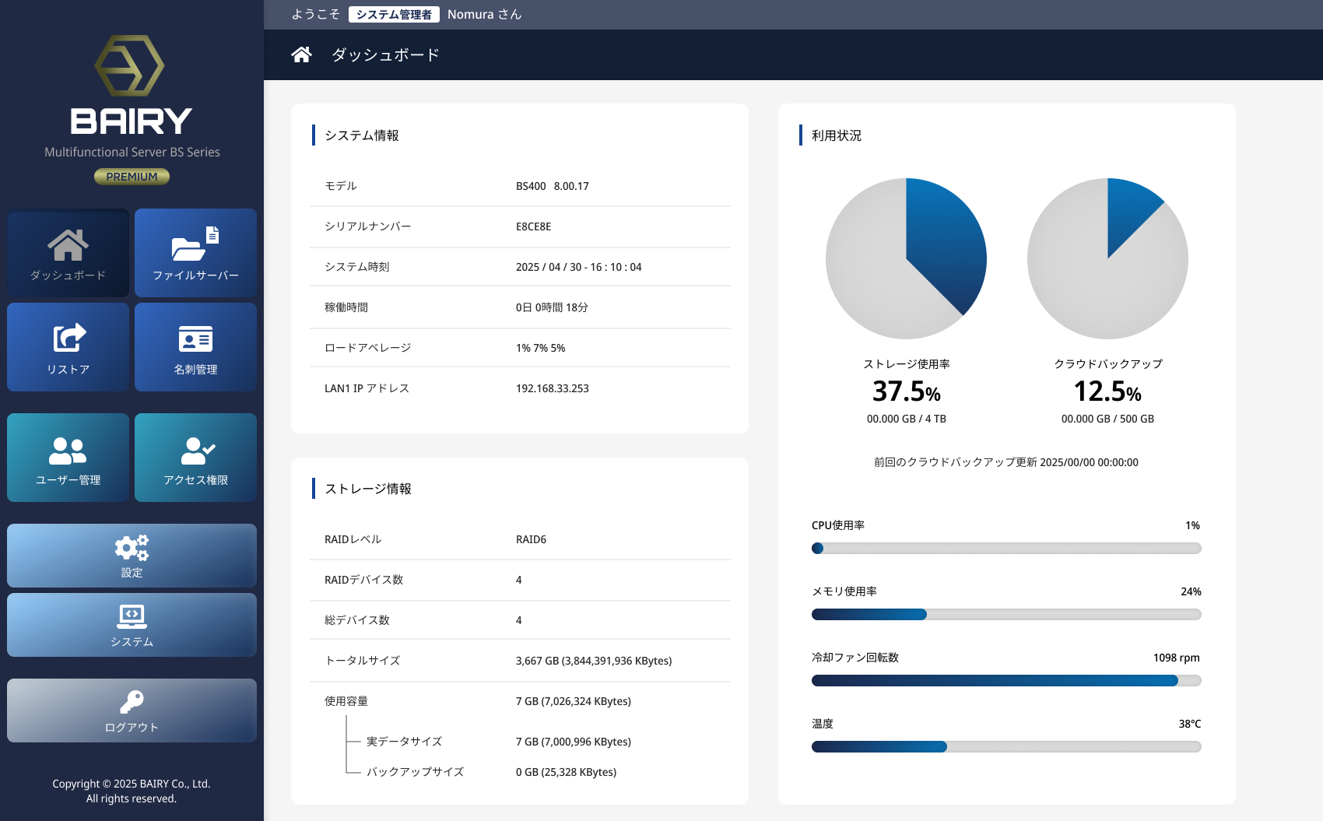
Task: Click the home icon in the header bar
Action: (x=301, y=54)
